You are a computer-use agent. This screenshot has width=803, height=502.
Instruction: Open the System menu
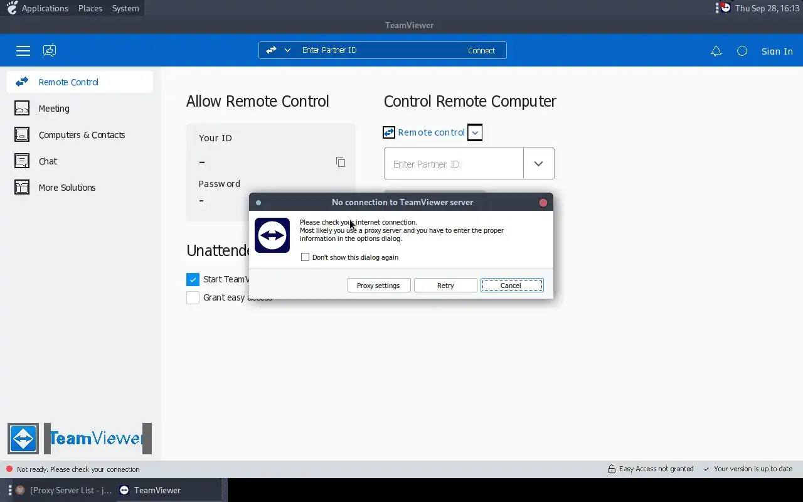pos(125,8)
